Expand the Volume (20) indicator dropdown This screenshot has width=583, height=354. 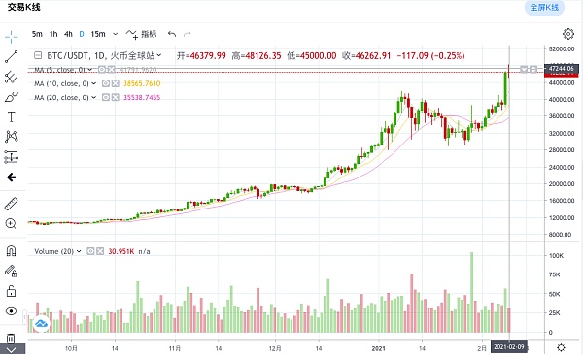click(x=79, y=251)
